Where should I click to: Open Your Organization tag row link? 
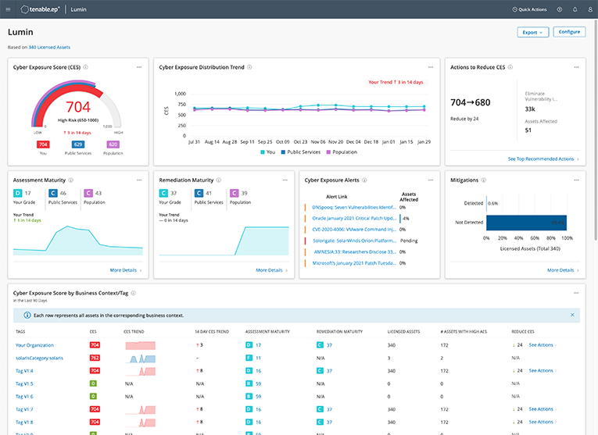(x=34, y=345)
